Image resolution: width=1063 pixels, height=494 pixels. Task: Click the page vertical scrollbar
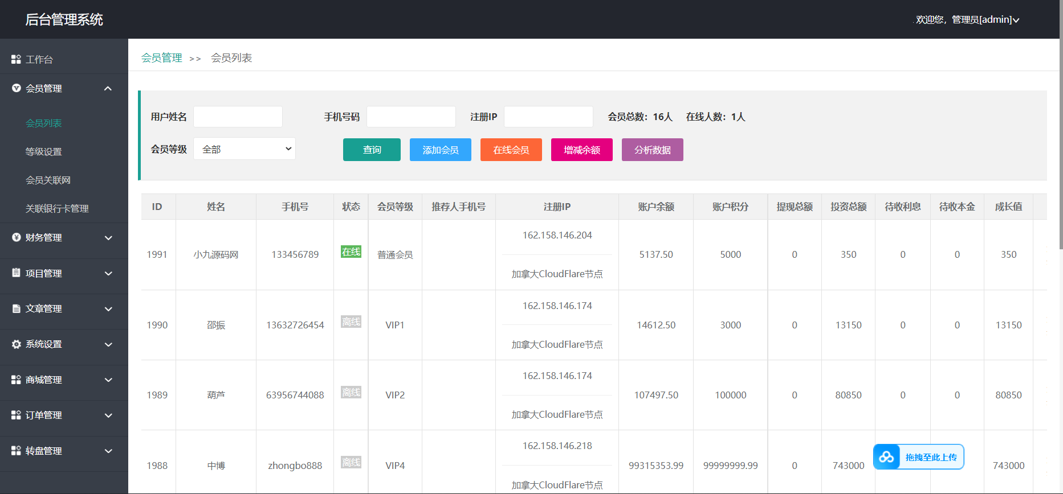tap(1060, 125)
